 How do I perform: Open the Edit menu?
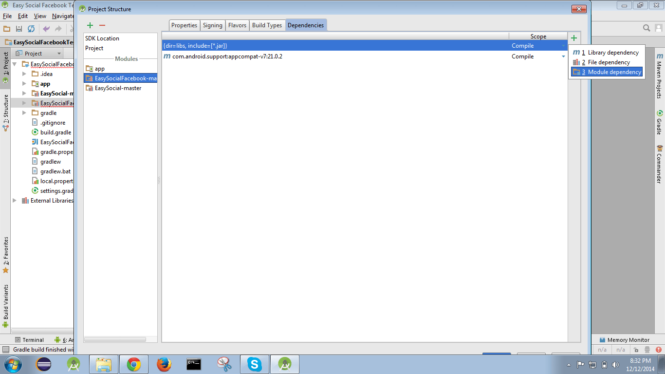click(x=22, y=16)
